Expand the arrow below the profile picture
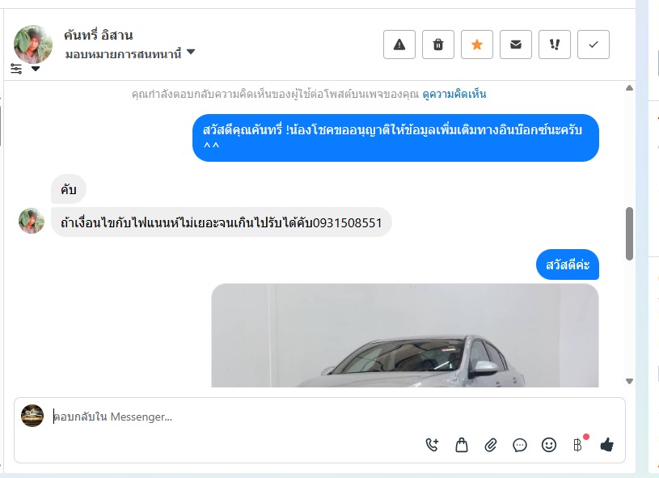The width and height of the screenshot is (659, 478). [36, 69]
